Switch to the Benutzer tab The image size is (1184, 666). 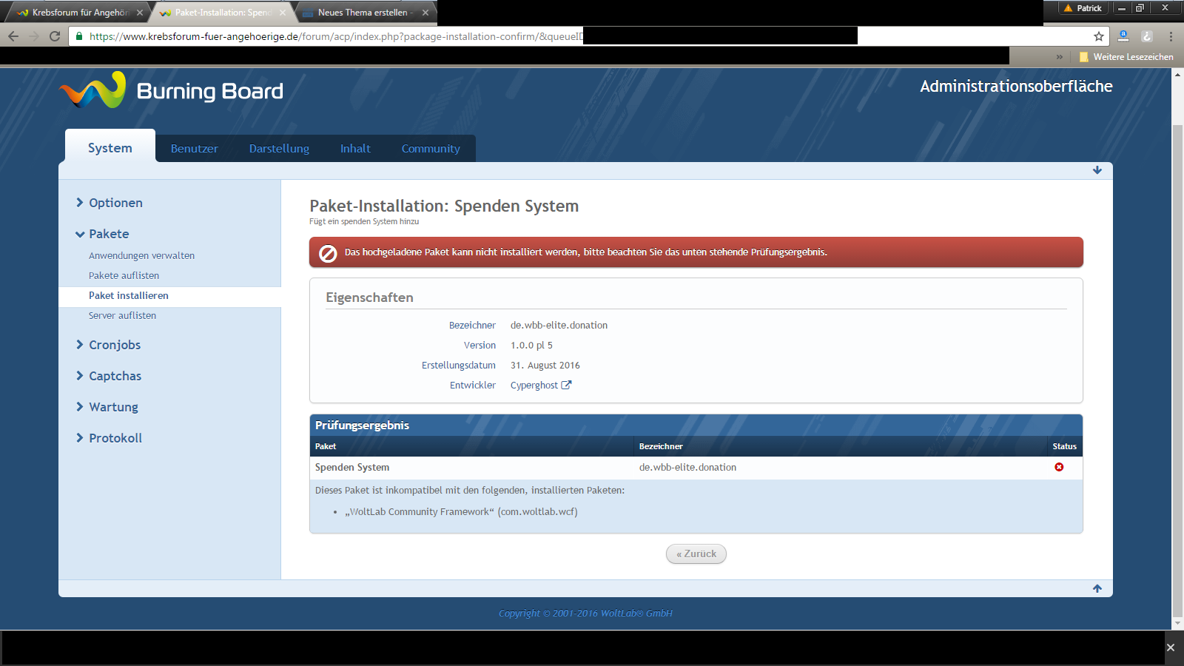tap(194, 149)
